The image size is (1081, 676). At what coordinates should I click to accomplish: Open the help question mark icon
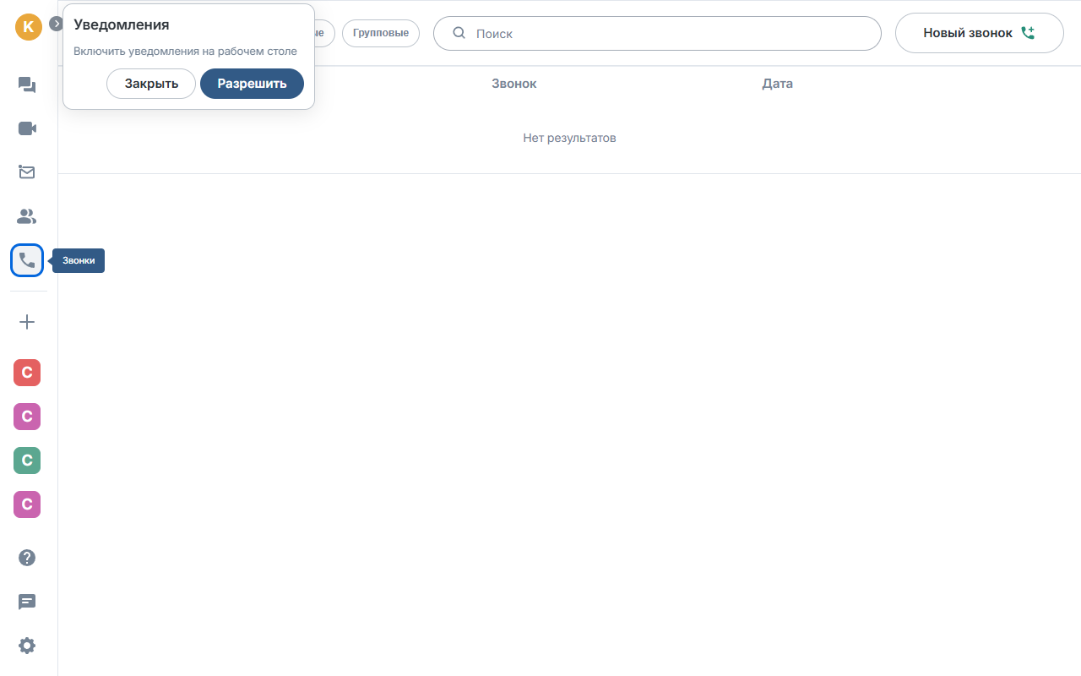27,558
